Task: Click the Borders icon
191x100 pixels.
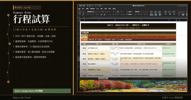Action: tap(97, 14)
